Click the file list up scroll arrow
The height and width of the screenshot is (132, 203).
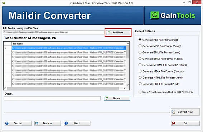click(x=128, y=43)
